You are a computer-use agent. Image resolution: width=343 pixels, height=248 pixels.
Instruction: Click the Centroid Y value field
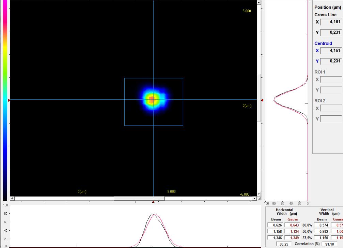coord(331,61)
